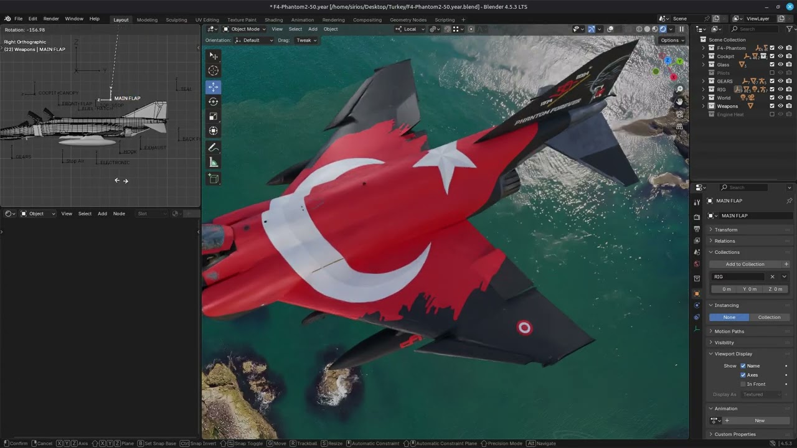Uncheck the Show Name checkbox
The height and width of the screenshot is (448, 797).
click(743, 366)
